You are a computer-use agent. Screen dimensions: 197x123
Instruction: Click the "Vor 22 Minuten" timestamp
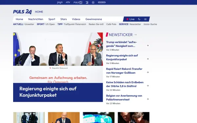point(113,90)
